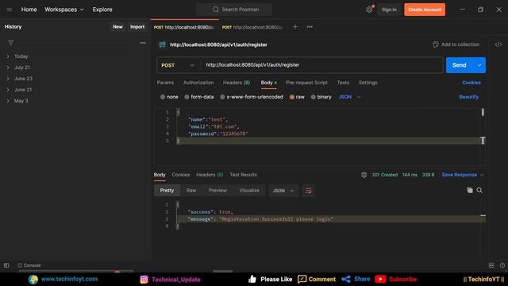Switch response view to Preview
This screenshot has height=286, width=508.
[217, 191]
